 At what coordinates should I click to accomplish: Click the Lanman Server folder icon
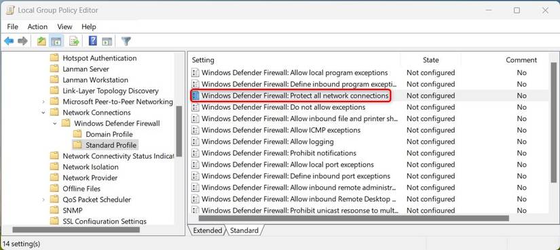54,69
